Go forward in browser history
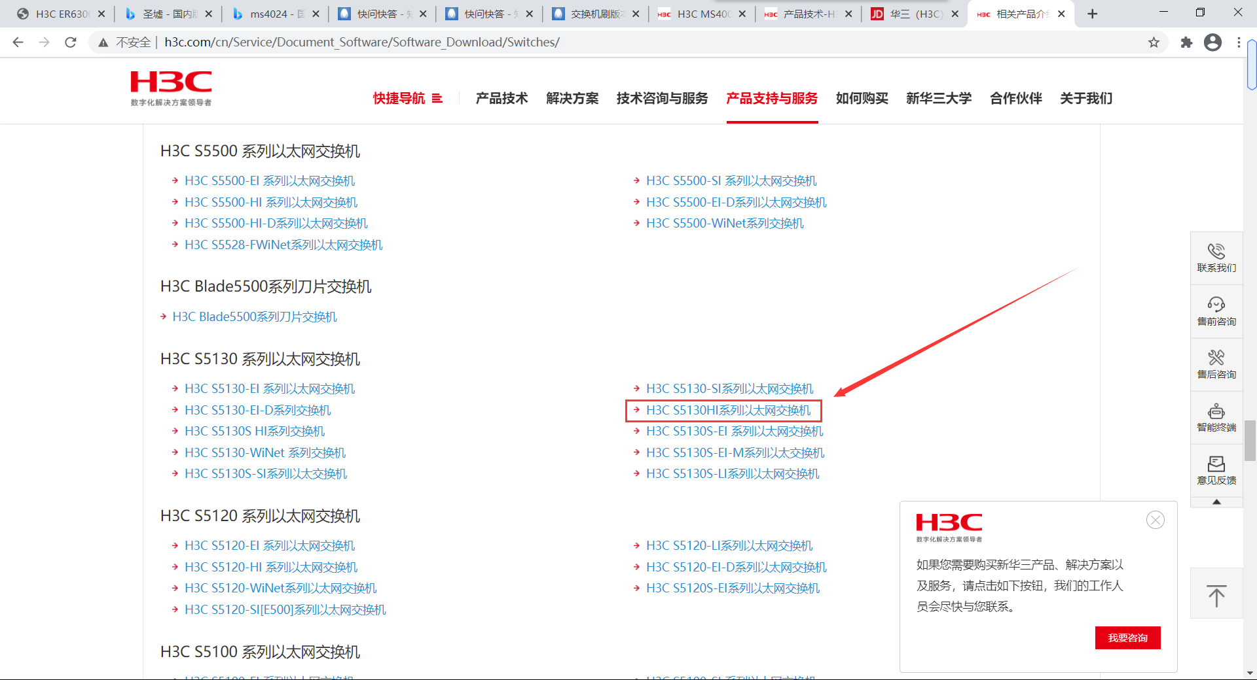The width and height of the screenshot is (1257, 680). point(44,42)
